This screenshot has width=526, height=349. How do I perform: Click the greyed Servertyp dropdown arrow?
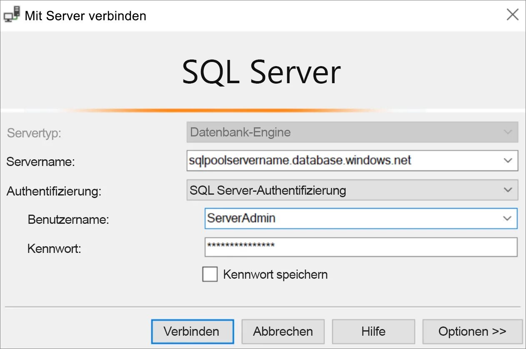(508, 132)
